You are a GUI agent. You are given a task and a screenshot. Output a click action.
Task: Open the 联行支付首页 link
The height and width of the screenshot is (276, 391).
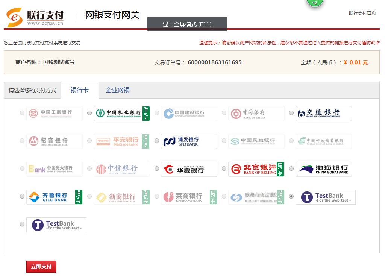(362, 13)
